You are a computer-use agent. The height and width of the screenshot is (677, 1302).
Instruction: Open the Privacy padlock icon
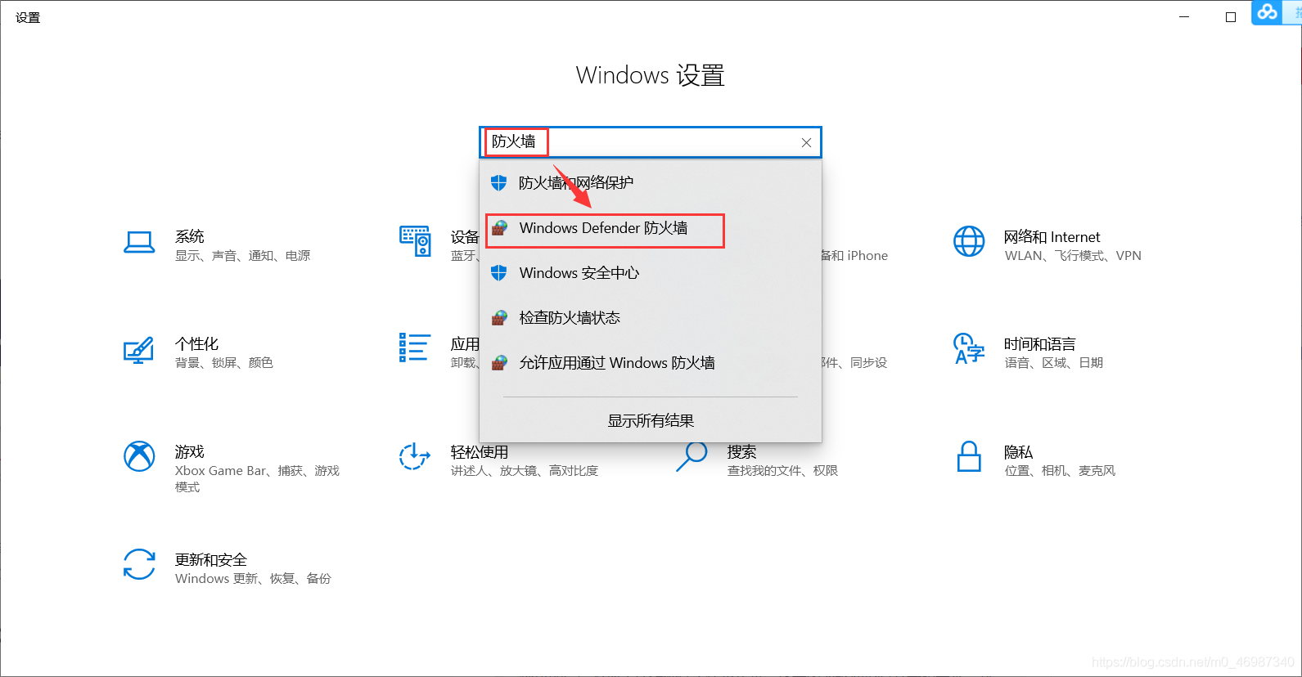tap(969, 456)
